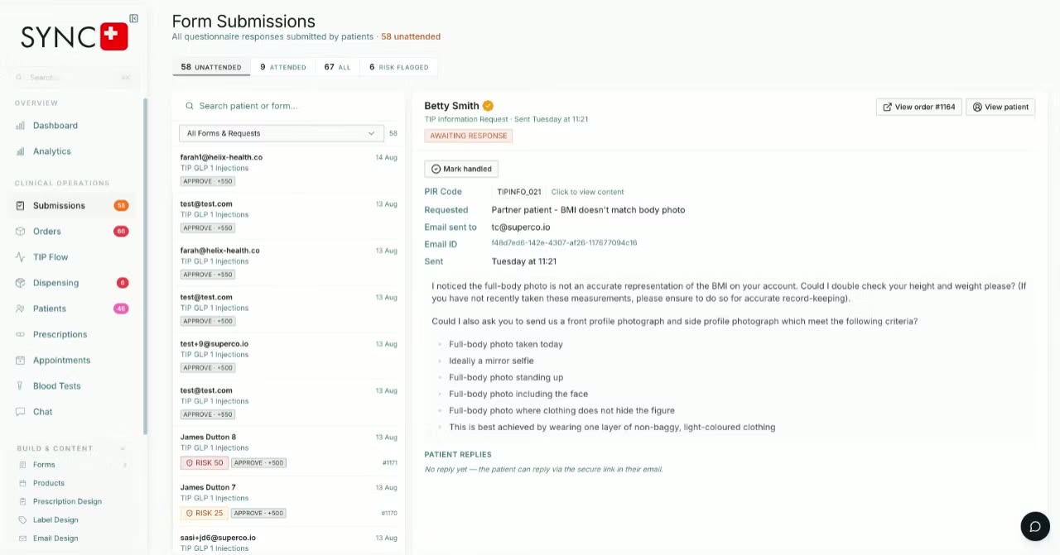The image size is (1060, 555).
Task: Open the All Forms & Requests dropdown
Action: click(281, 133)
